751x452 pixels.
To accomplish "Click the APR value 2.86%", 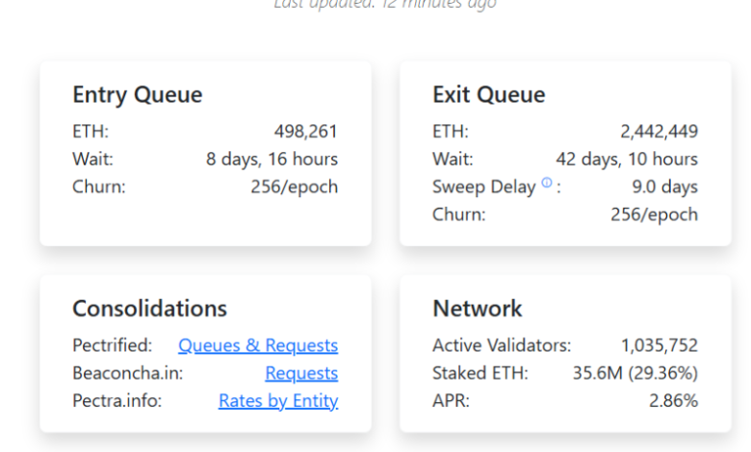I will [x=673, y=401].
